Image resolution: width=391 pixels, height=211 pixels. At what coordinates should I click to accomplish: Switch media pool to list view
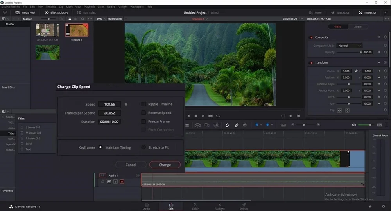pyautogui.click(x=75, y=19)
